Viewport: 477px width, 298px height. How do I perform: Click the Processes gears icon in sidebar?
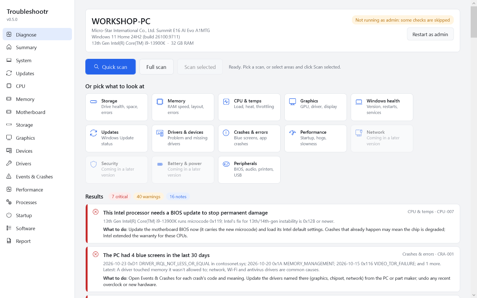9,202
